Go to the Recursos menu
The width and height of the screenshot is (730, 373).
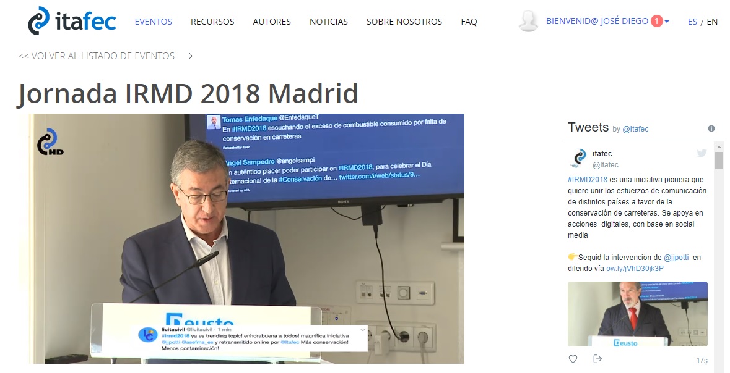(212, 22)
